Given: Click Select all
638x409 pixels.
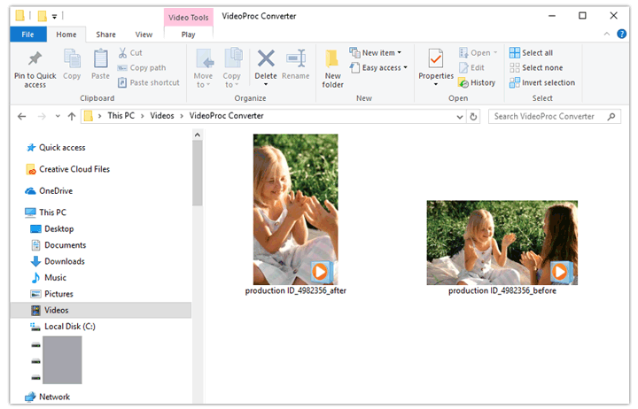Looking at the screenshot, I should pyautogui.click(x=531, y=53).
